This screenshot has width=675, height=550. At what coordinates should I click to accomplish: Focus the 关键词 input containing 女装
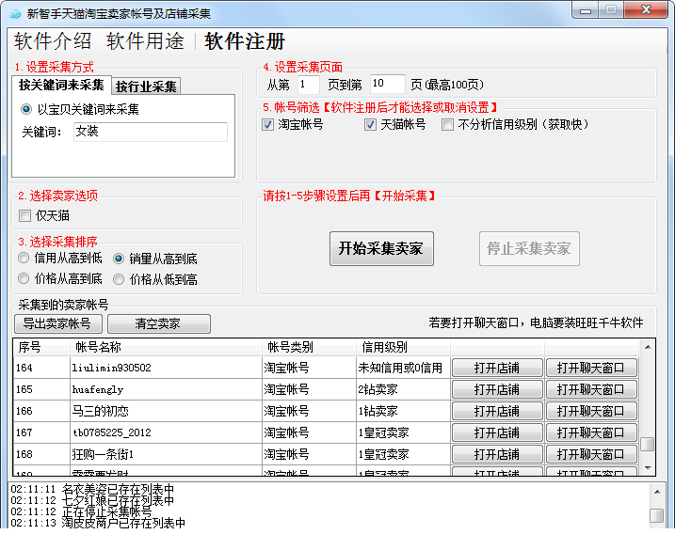(x=151, y=132)
